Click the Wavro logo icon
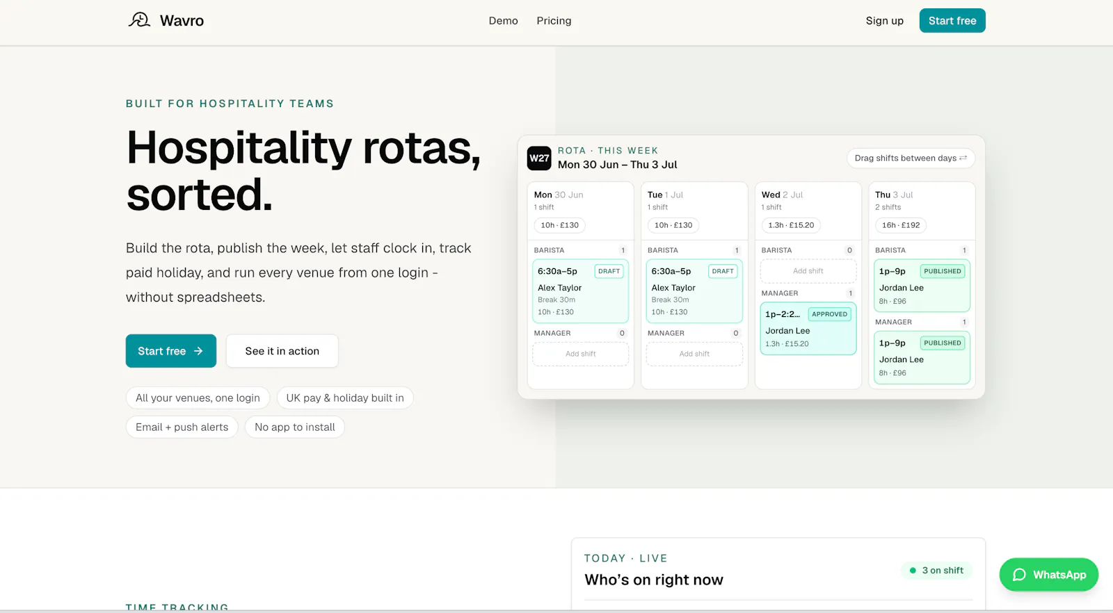The image size is (1113, 613). [x=139, y=20]
